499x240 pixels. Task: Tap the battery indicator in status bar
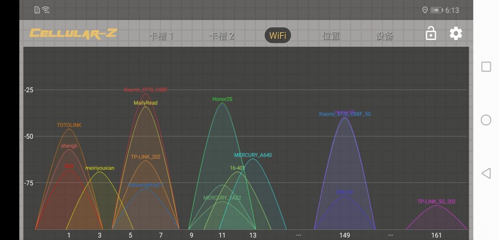pos(436,10)
